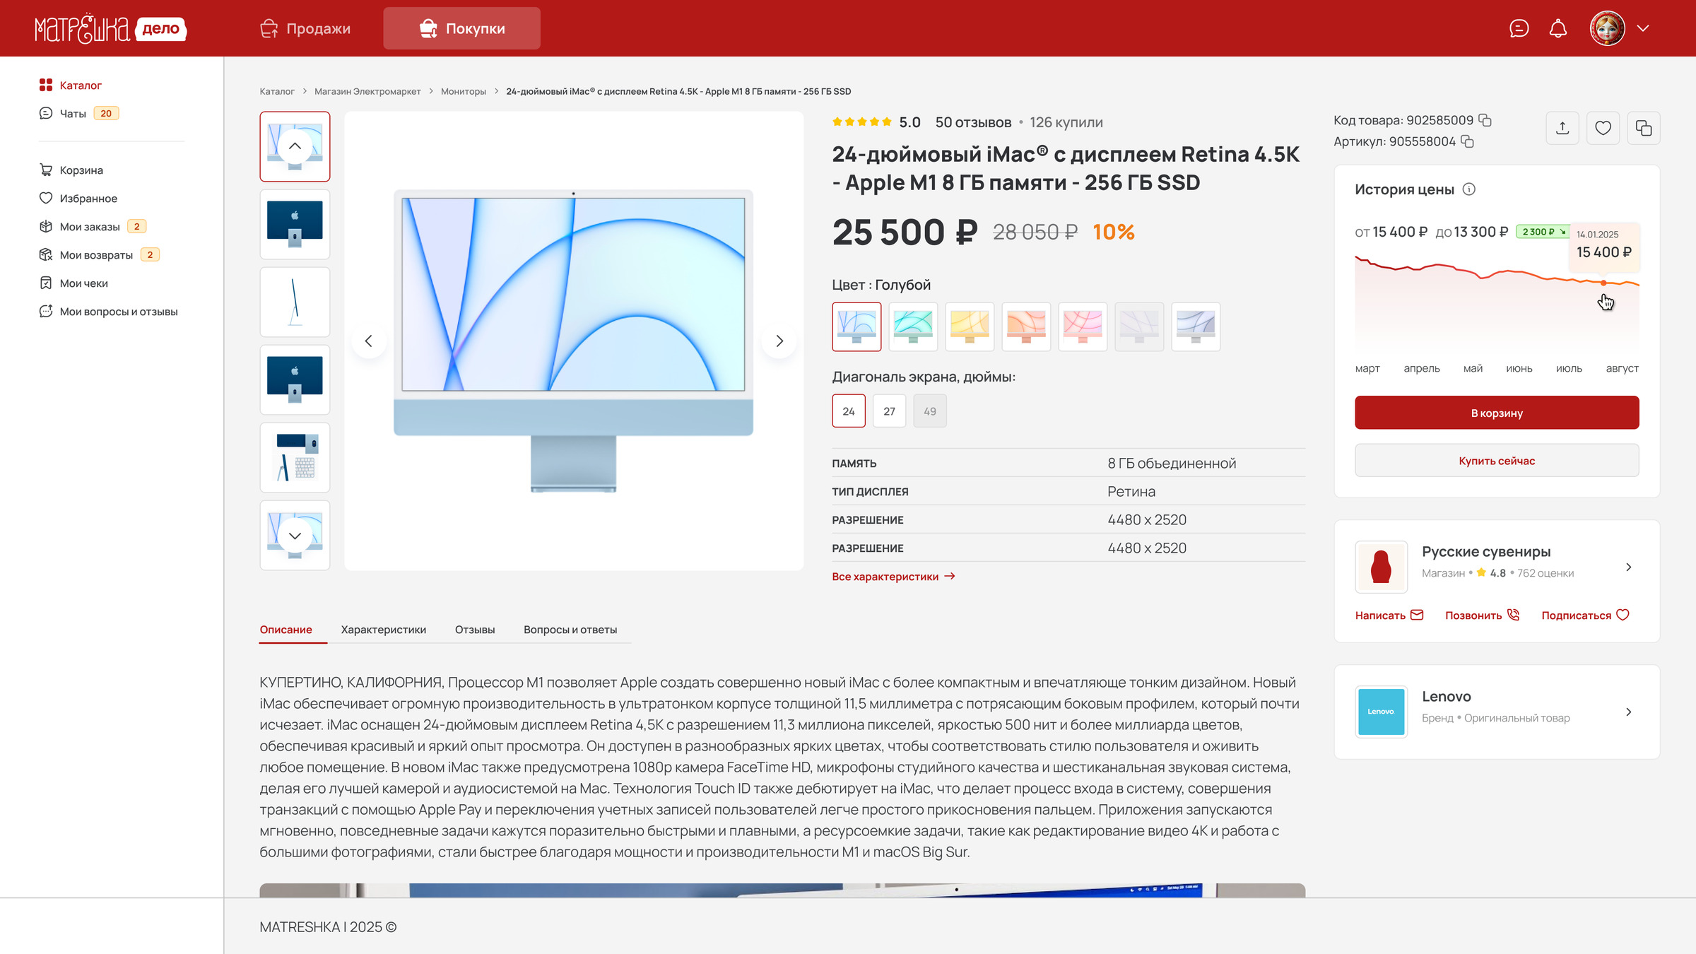Switch to the Продажи section
The height and width of the screenshot is (954, 1696).
coord(305,28)
